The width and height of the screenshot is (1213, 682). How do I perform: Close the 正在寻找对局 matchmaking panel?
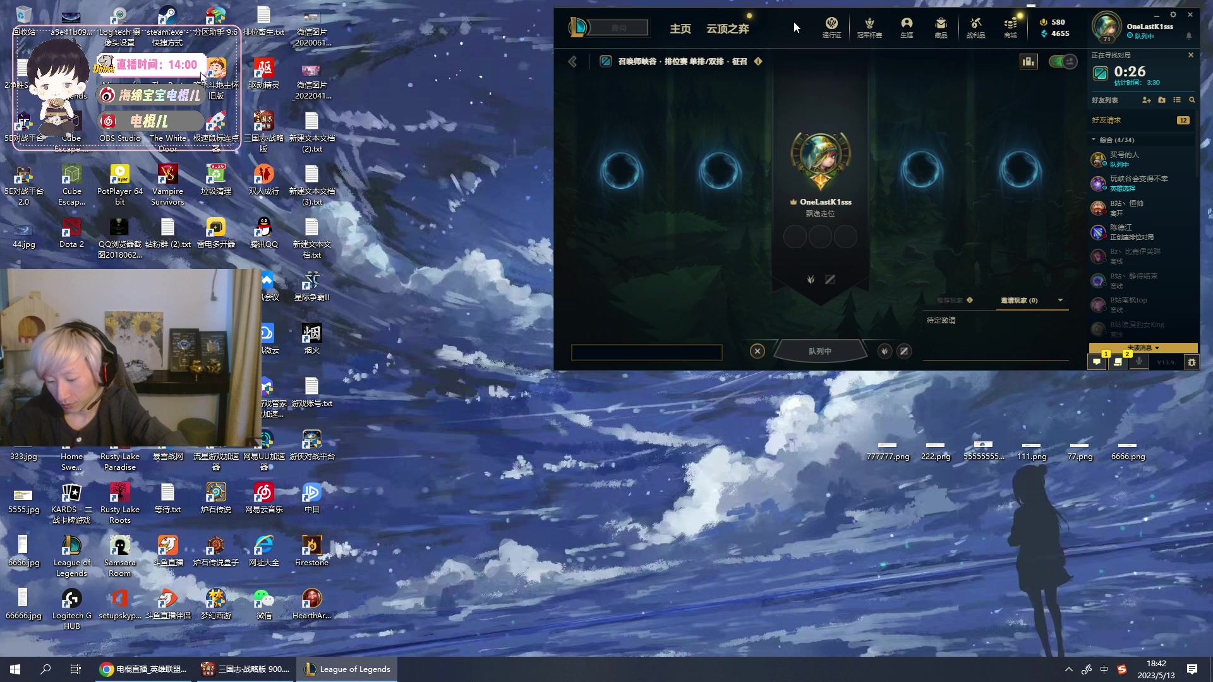click(1191, 55)
